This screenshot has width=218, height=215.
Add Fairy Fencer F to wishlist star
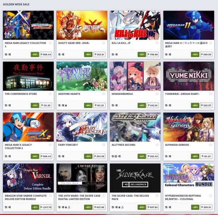(104, 145)
